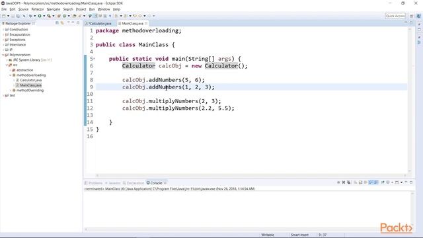
Task: Click Remove All Terminated Launches icon
Action: coord(349,182)
